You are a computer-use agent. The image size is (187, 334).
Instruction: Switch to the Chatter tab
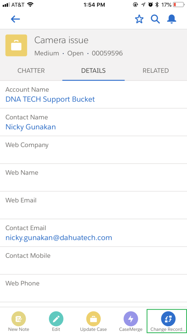tap(31, 71)
